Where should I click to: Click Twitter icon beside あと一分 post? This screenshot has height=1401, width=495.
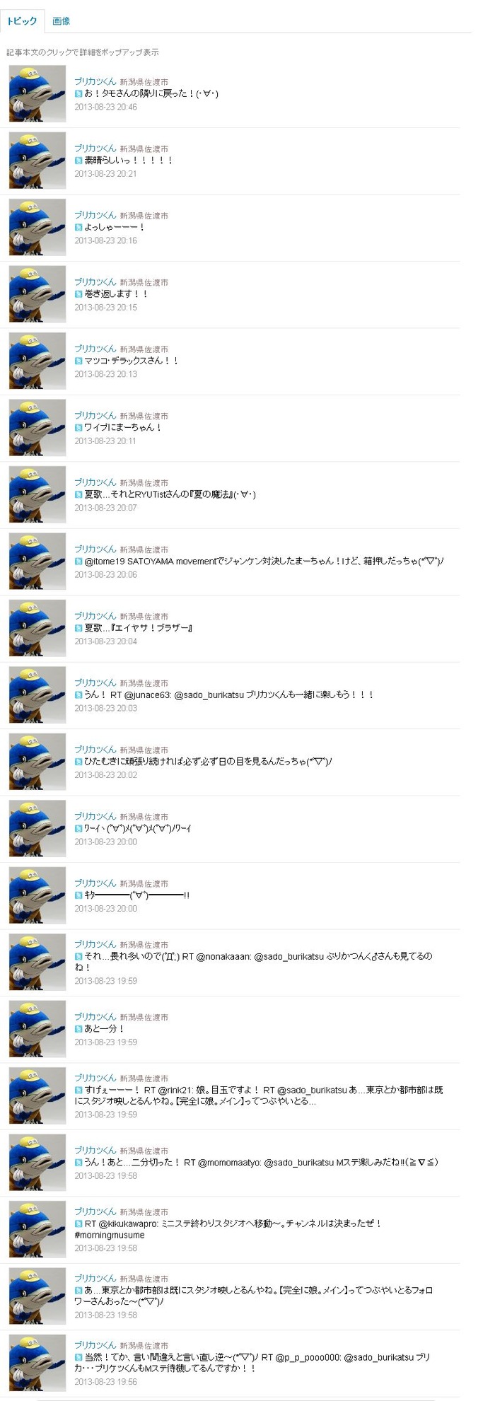[78, 1029]
